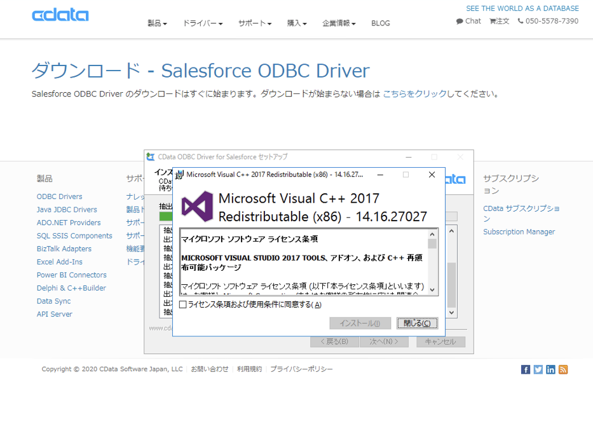The height and width of the screenshot is (438, 593).
Task: Click setup log scrollbar up arrow
Action: click(x=451, y=231)
